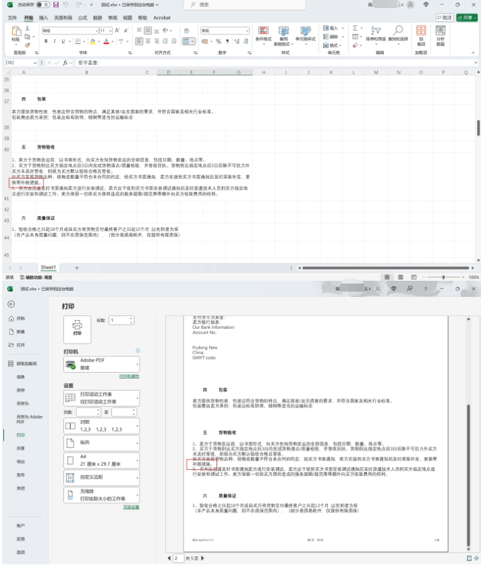Apply red font color to cell
This screenshot has height=567, width=481.
(x=106, y=41)
